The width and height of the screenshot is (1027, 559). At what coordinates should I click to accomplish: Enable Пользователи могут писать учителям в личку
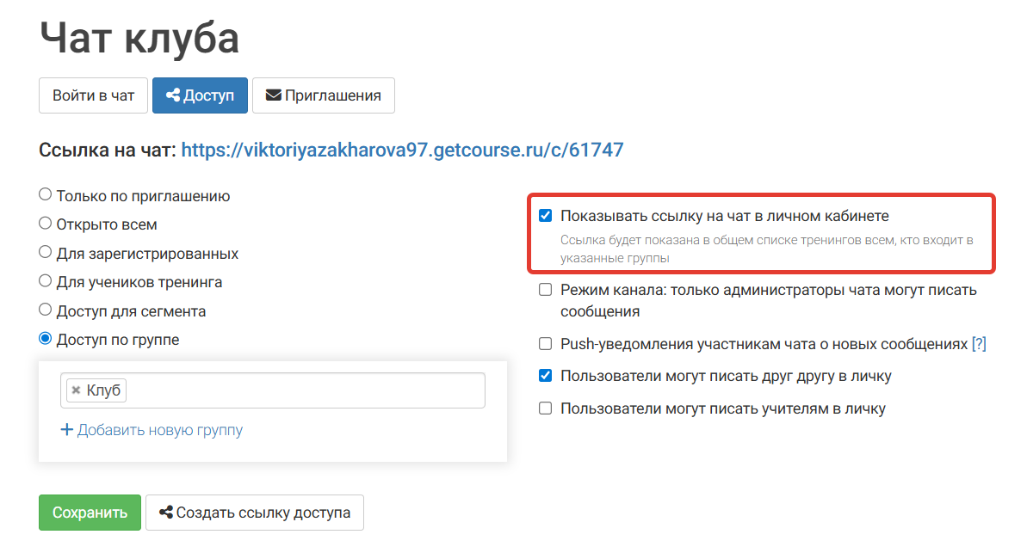click(545, 408)
